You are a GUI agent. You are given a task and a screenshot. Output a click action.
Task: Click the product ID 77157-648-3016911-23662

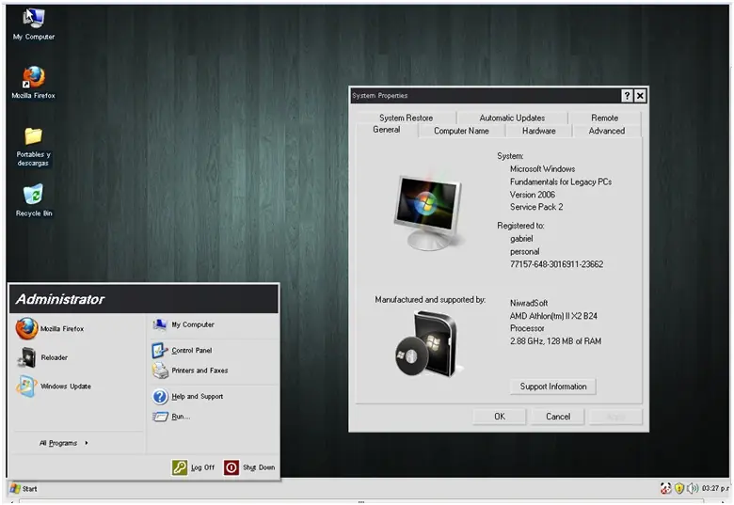[556, 264]
